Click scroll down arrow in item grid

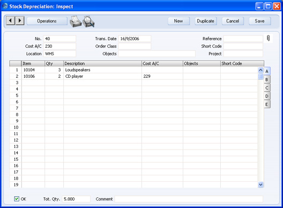pyautogui.click(x=260, y=184)
